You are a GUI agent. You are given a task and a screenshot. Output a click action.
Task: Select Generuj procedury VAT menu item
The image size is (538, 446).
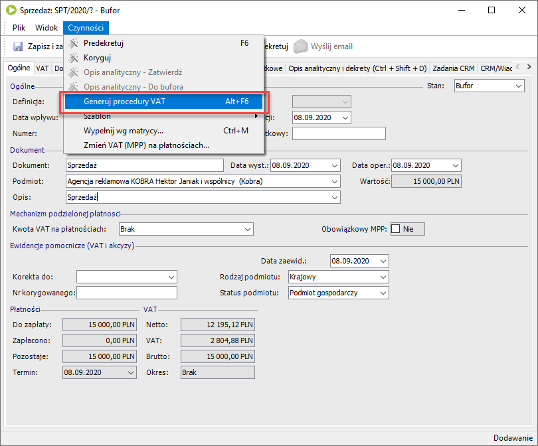pos(163,102)
